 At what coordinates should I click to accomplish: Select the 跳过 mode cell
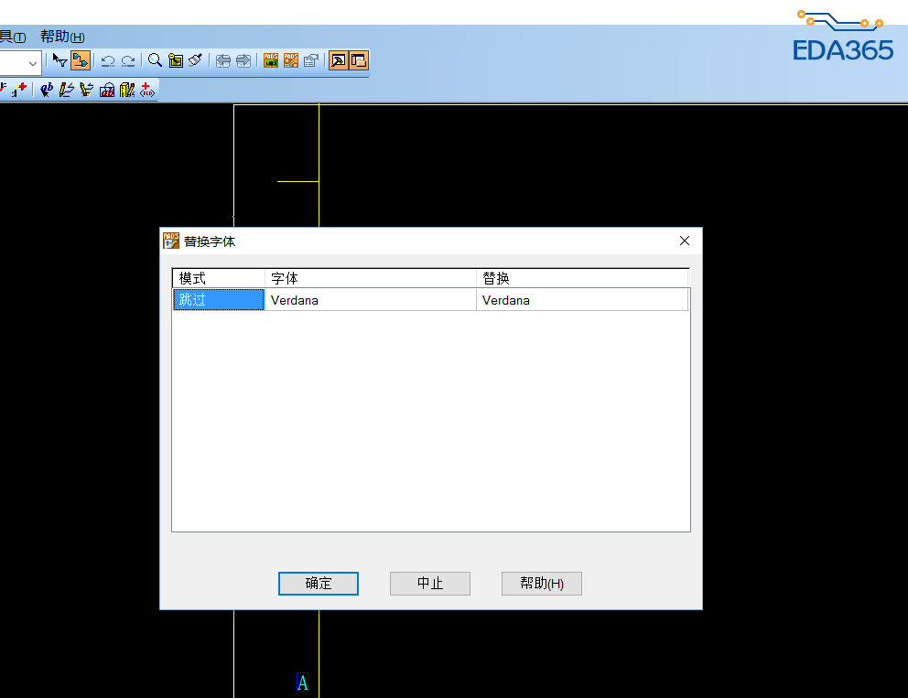(x=219, y=300)
